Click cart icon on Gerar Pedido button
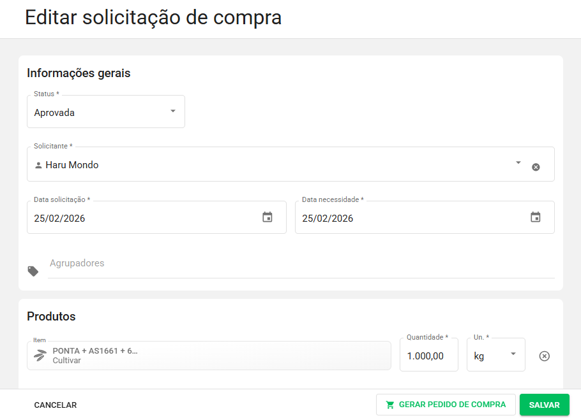This screenshot has height=418, width=581. [390, 405]
